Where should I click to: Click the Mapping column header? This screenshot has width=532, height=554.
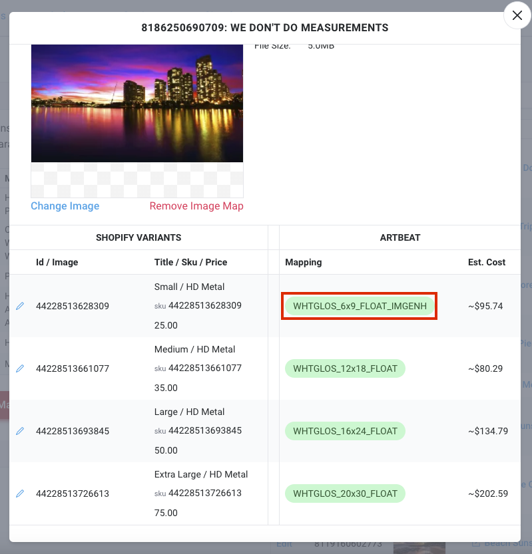(304, 263)
